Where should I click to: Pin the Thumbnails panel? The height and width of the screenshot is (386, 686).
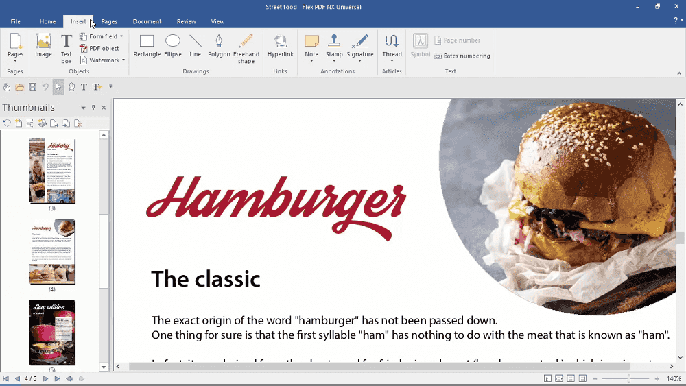coord(93,108)
